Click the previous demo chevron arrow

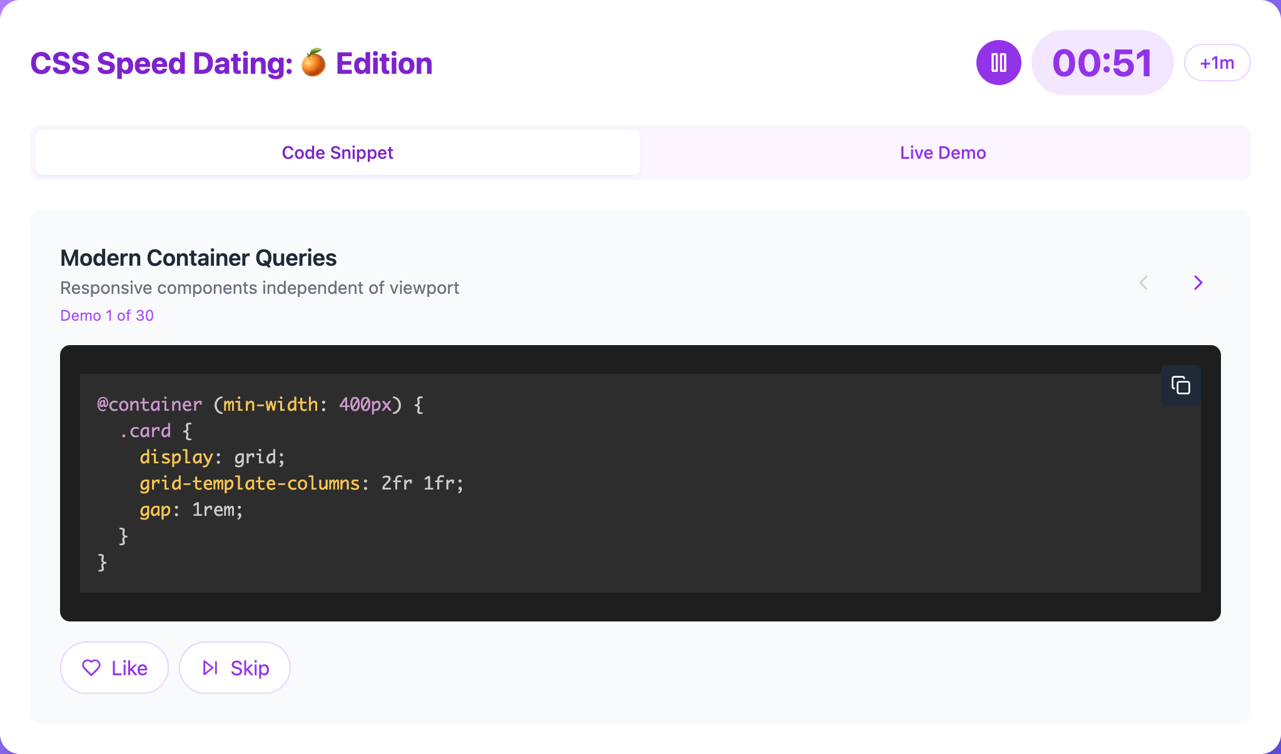1143,283
